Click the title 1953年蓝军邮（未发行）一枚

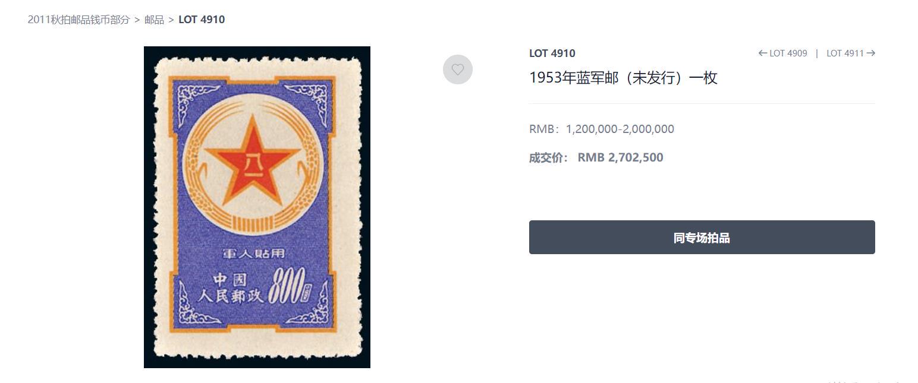623,78
